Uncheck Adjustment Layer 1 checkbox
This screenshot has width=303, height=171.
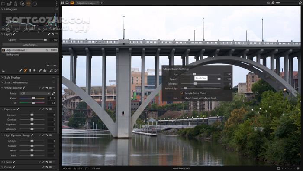pyautogui.click(x=3, y=50)
